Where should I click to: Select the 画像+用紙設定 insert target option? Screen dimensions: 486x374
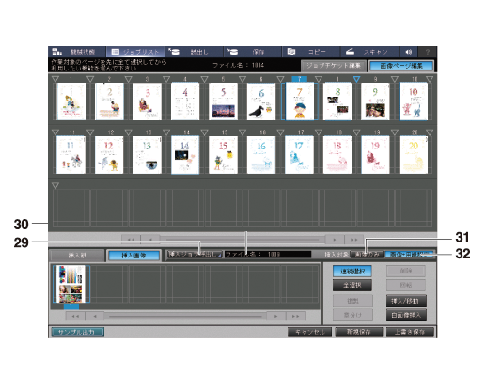click(409, 255)
